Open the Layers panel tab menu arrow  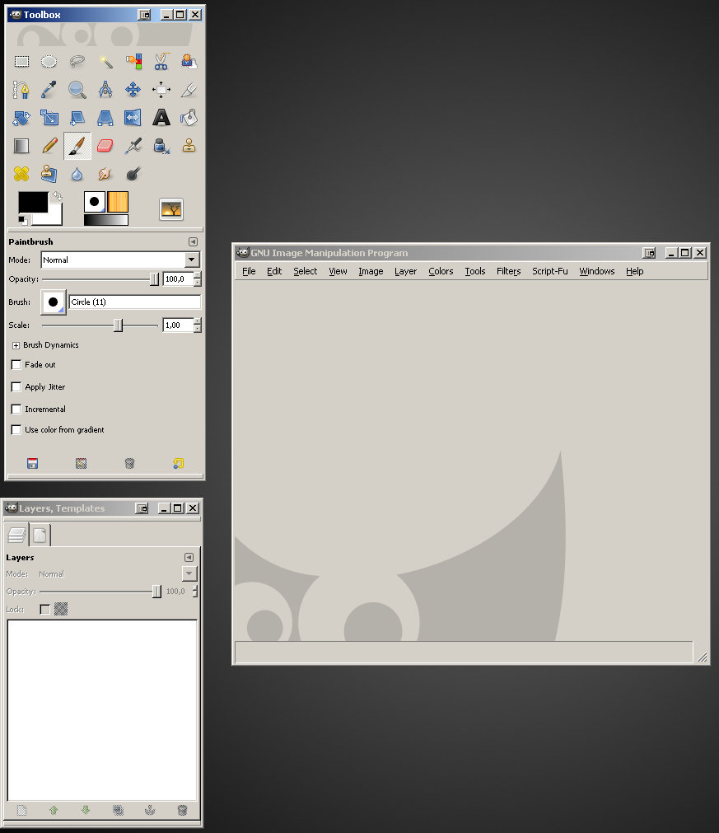pos(189,557)
